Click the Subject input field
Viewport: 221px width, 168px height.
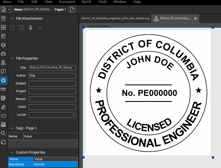(52, 84)
